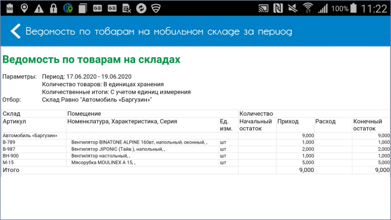Select the B-789 BINATONE ALPINE row
This screenshot has width=391, height=220.
click(x=195, y=142)
